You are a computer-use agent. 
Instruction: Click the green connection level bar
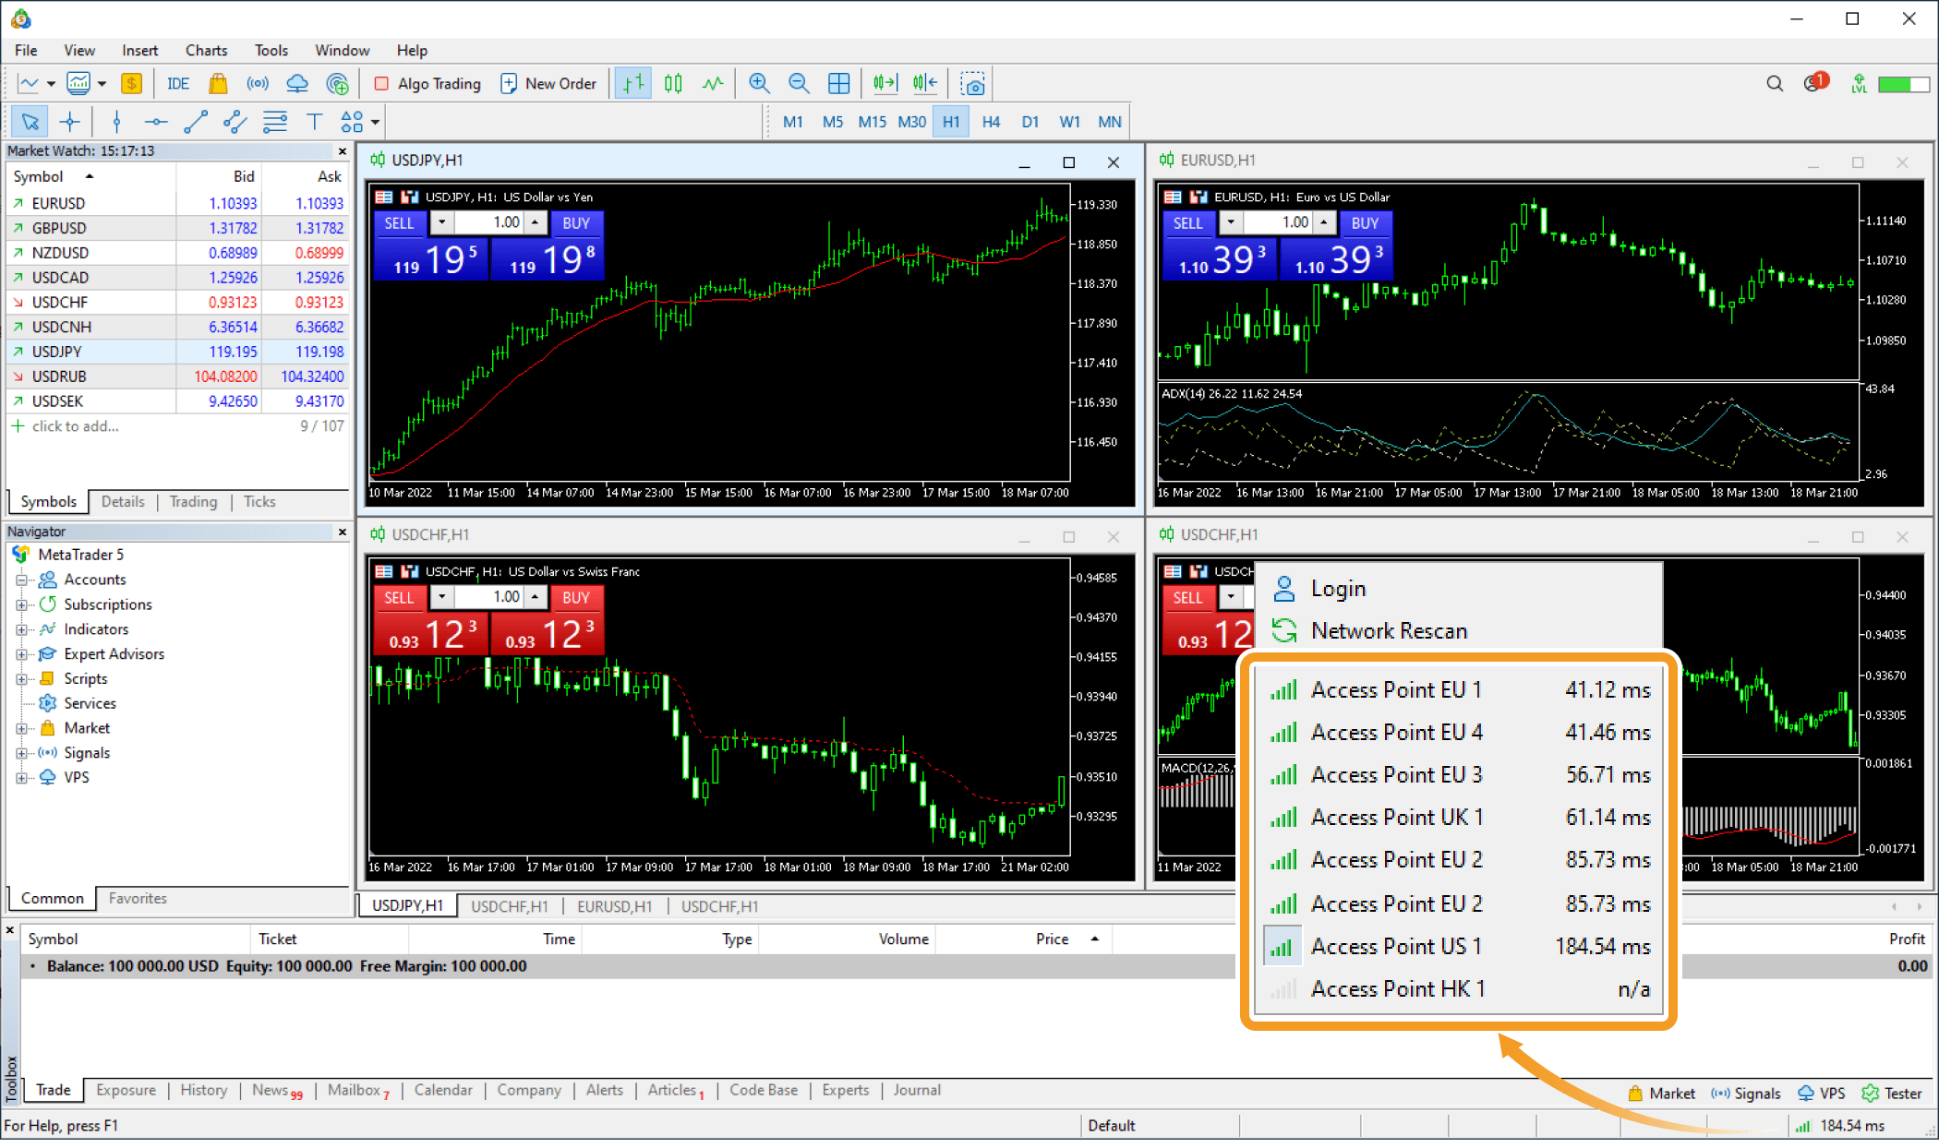(x=1902, y=84)
